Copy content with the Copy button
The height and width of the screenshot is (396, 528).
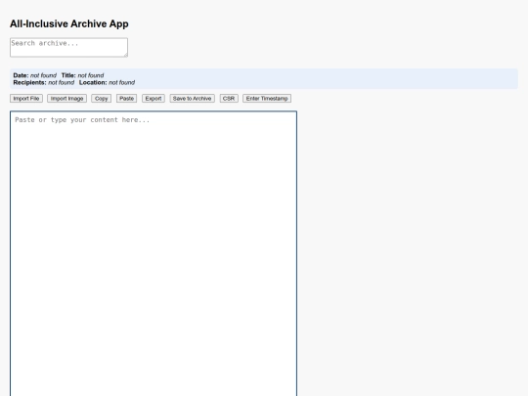coord(102,99)
